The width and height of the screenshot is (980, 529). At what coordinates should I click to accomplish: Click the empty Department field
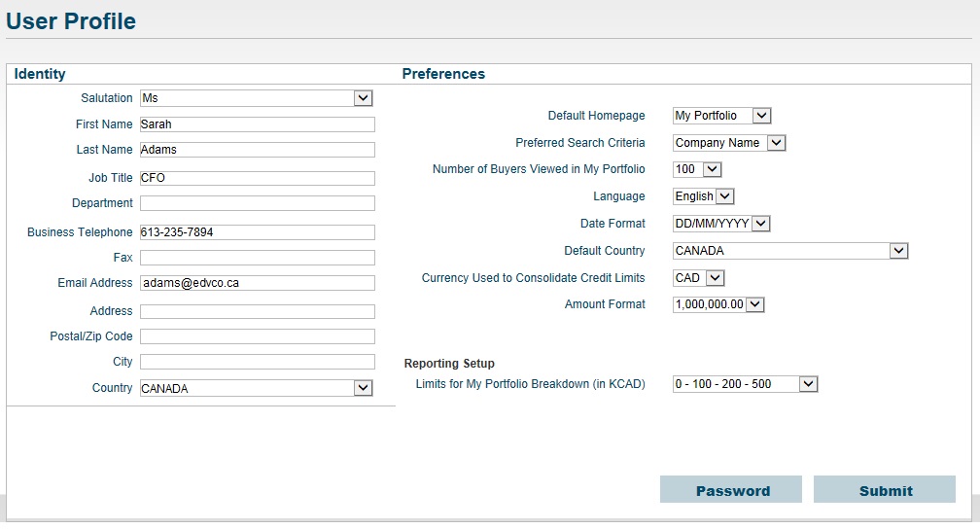(x=258, y=203)
